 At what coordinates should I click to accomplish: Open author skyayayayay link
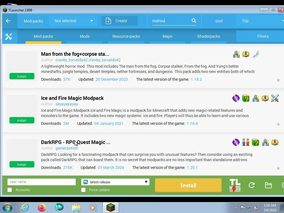coord(67,104)
